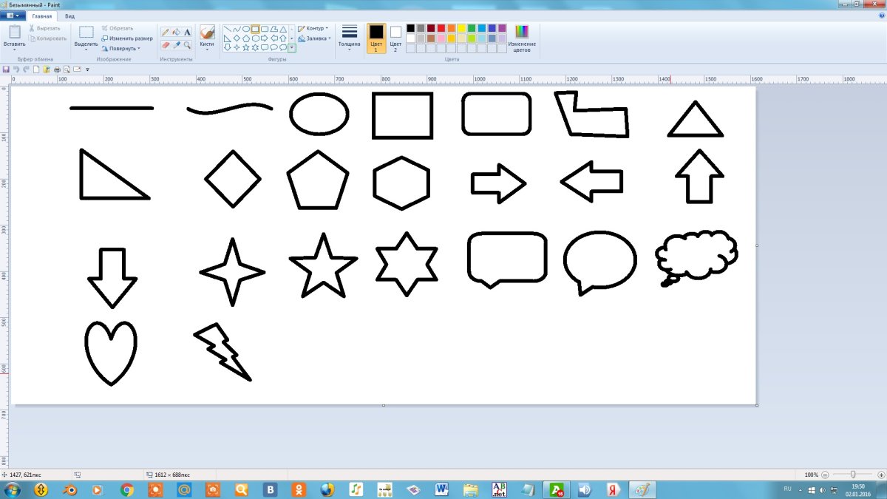Open the Главная ribbon tab
Viewport: 887px width, 499px height.
pyautogui.click(x=42, y=15)
